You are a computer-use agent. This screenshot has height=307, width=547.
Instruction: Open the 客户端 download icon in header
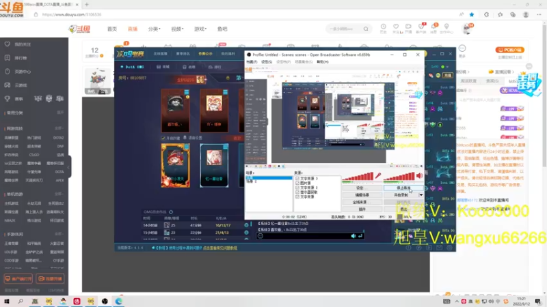(x=421, y=27)
